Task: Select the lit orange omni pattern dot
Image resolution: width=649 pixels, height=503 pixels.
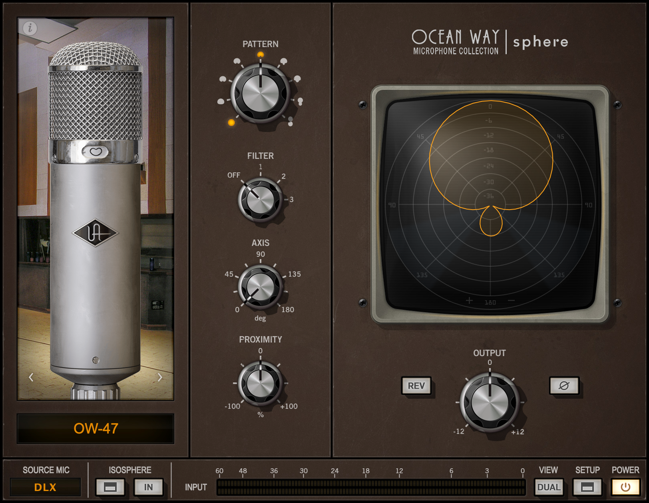Action: click(231, 123)
